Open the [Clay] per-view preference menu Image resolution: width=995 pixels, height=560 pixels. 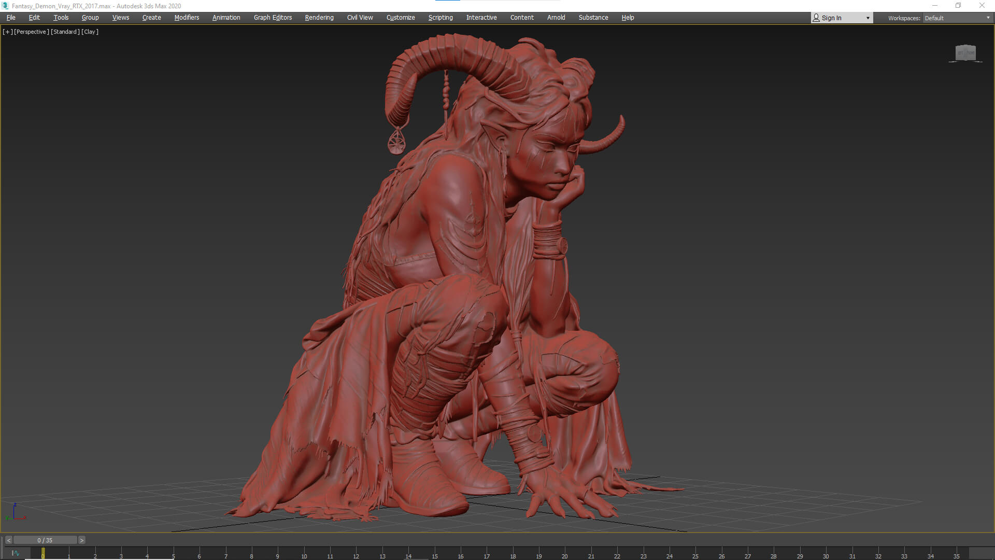(x=90, y=32)
